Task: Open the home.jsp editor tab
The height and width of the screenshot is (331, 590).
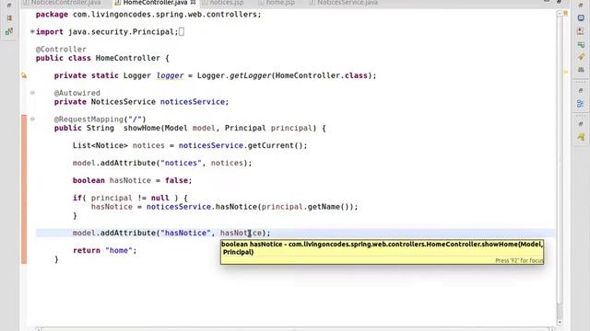Action: point(277,3)
